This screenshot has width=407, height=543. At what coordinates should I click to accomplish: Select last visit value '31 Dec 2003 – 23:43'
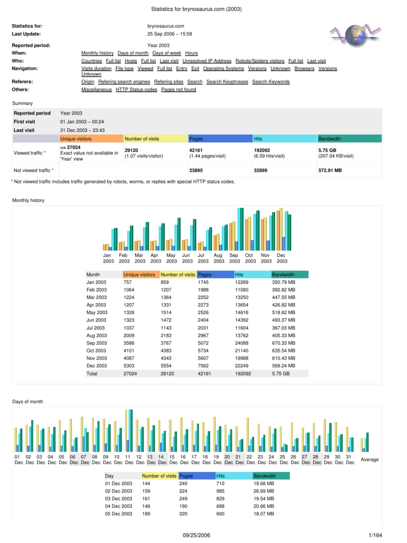coord(82,130)
